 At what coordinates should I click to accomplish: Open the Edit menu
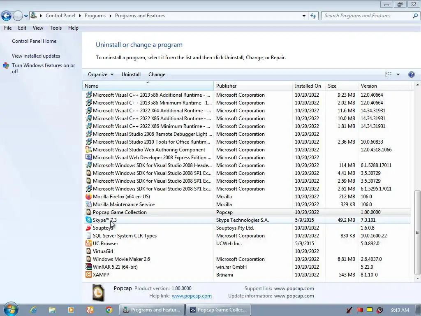coord(22,28)
